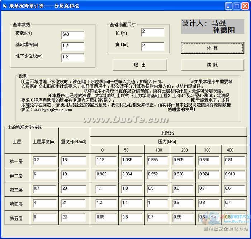Image resolution: width=251 pixels, height=239 pixels.
Task: Click 第三层 void ratio field showing 1.0
Action: (x=132, y=189)
